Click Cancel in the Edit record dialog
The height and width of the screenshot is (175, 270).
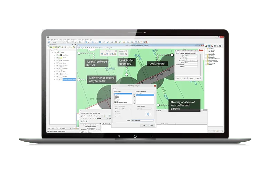191,78
